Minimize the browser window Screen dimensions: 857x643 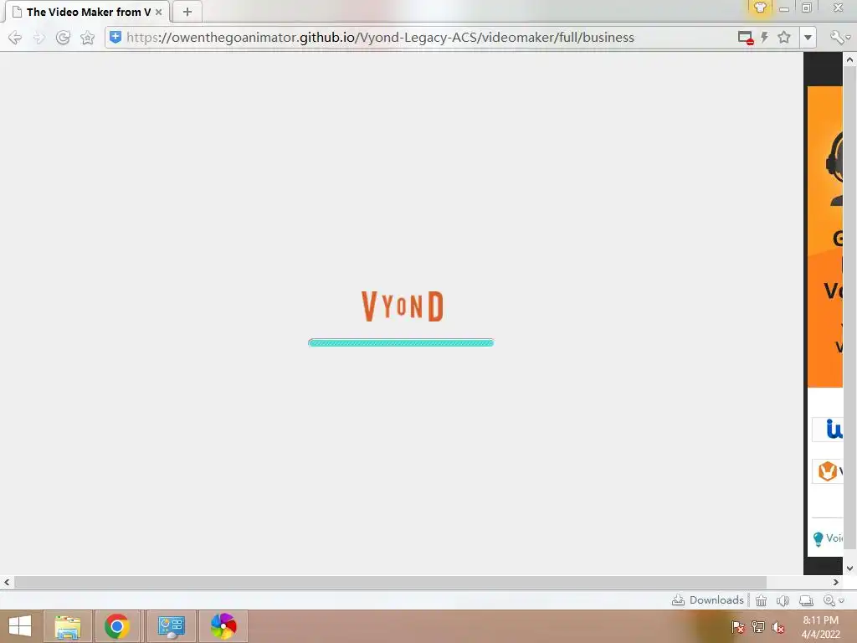point(783,8)
